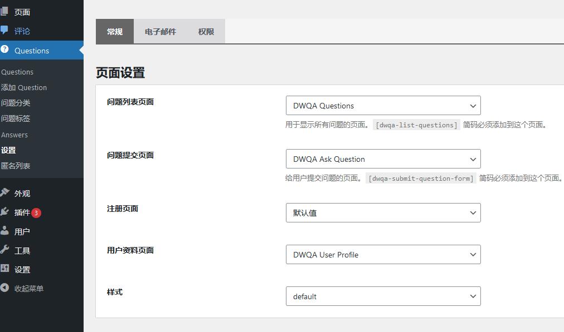Go to the Questions submenu link
The width and height of the screenshot is (564, 332).
click(17, 72)
